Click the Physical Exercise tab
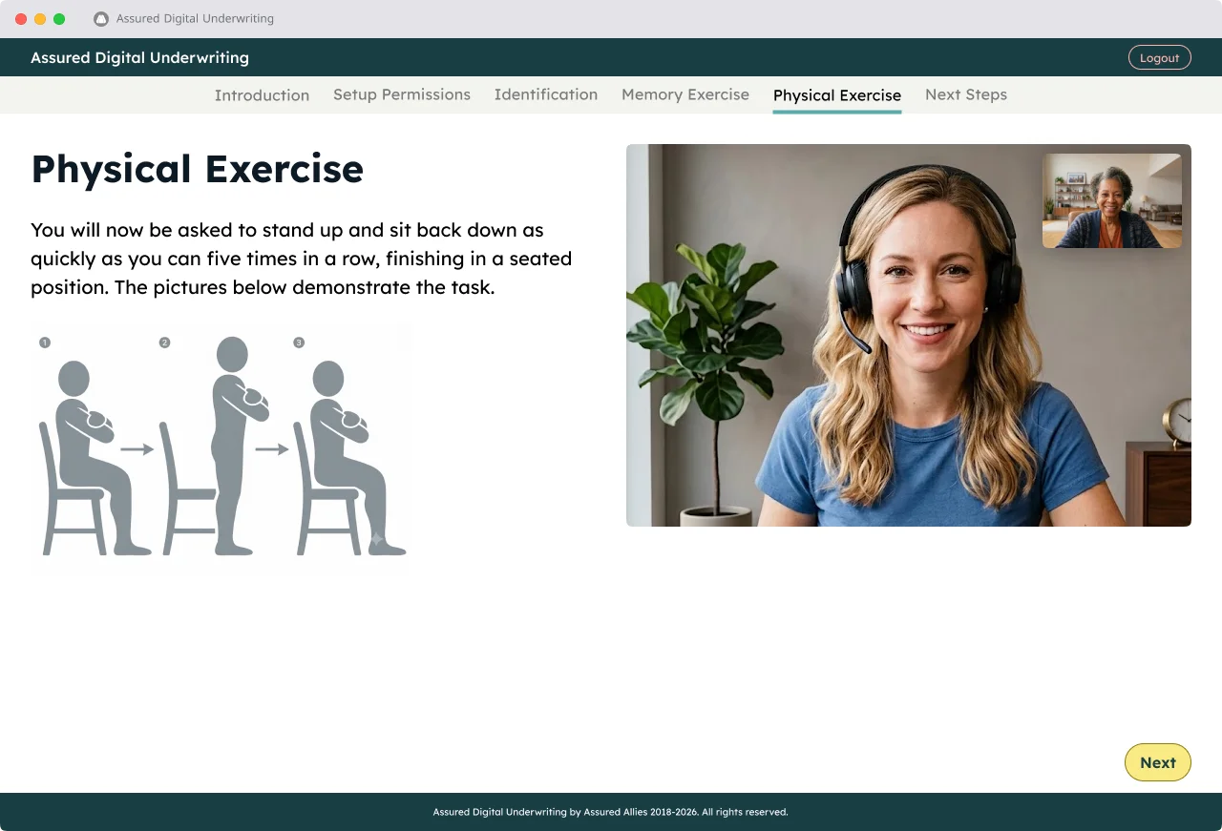The image size is (1222, 831). tap(837, 95)
